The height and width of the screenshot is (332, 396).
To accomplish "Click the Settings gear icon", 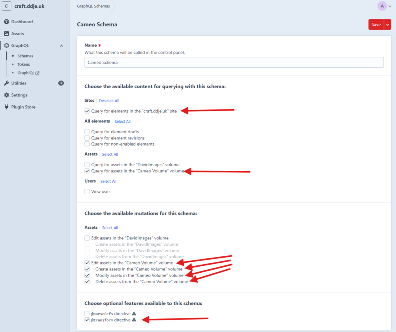I will tap(7, 95).
